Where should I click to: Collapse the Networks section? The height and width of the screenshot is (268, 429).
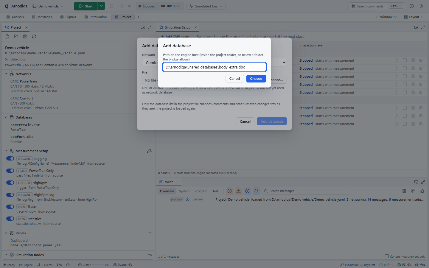pyautogui.click(x=6, y=74)
